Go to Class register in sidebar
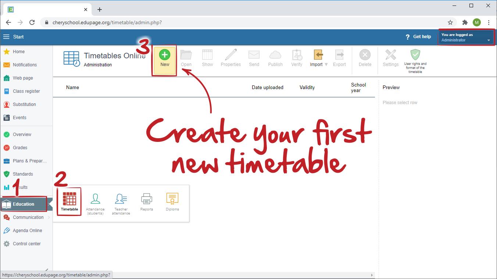Image resolution: width=497 pixels, height=279 pixels. pyautogui.click(x=26, y=91)
